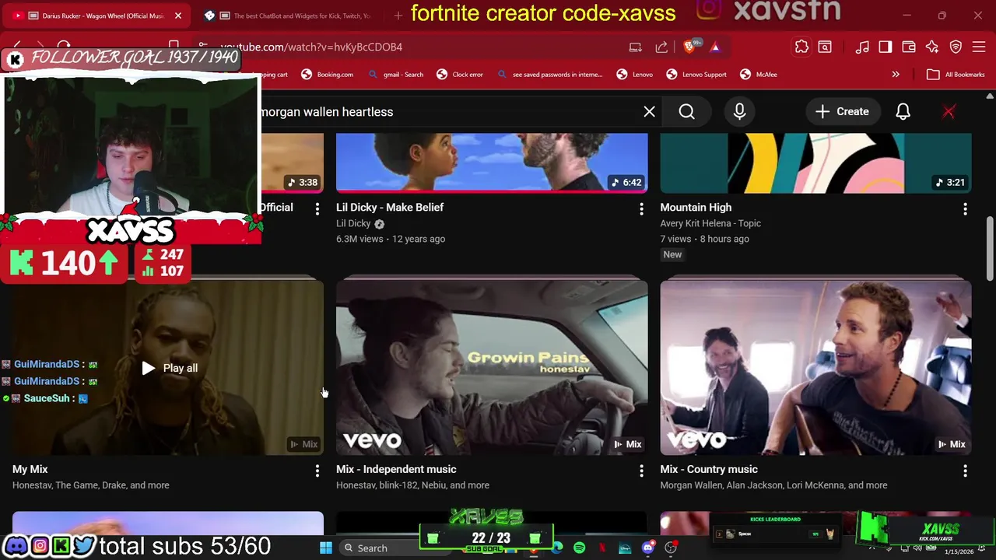This screenshot has width=996, height=560.
Task: Open the Brave VPN shield icon
Action: coord(956,47)
